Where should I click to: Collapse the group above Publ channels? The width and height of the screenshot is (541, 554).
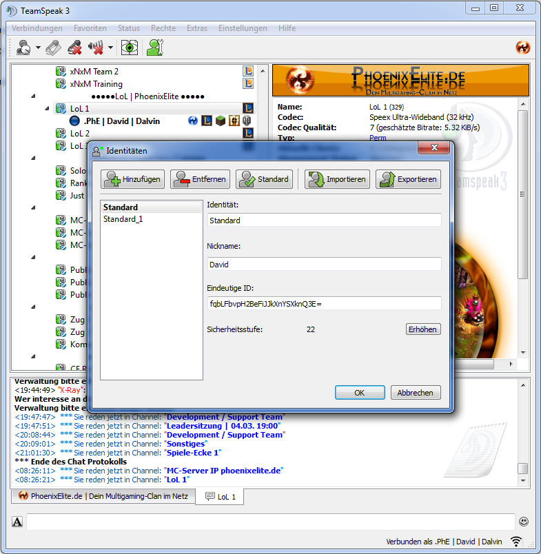(x=33, y=257)
